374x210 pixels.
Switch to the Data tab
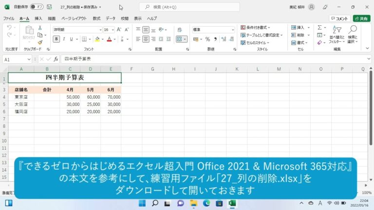pyautogui.click(x=111, y=18)
